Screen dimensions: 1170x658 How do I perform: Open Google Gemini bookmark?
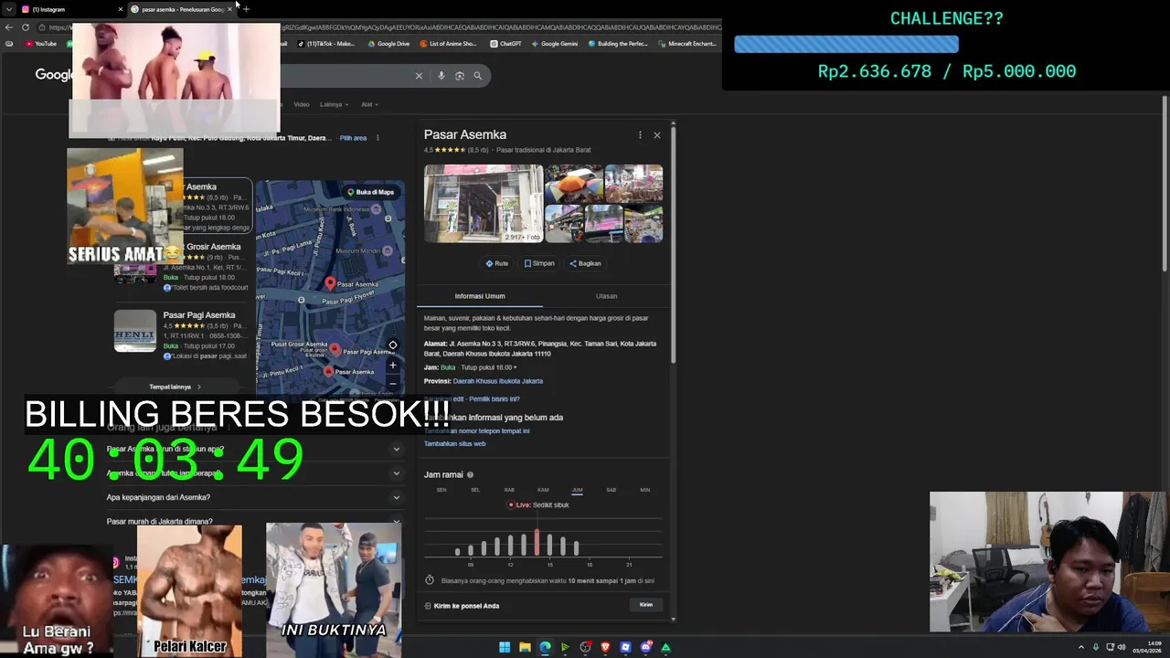click(x=554, y=44)
